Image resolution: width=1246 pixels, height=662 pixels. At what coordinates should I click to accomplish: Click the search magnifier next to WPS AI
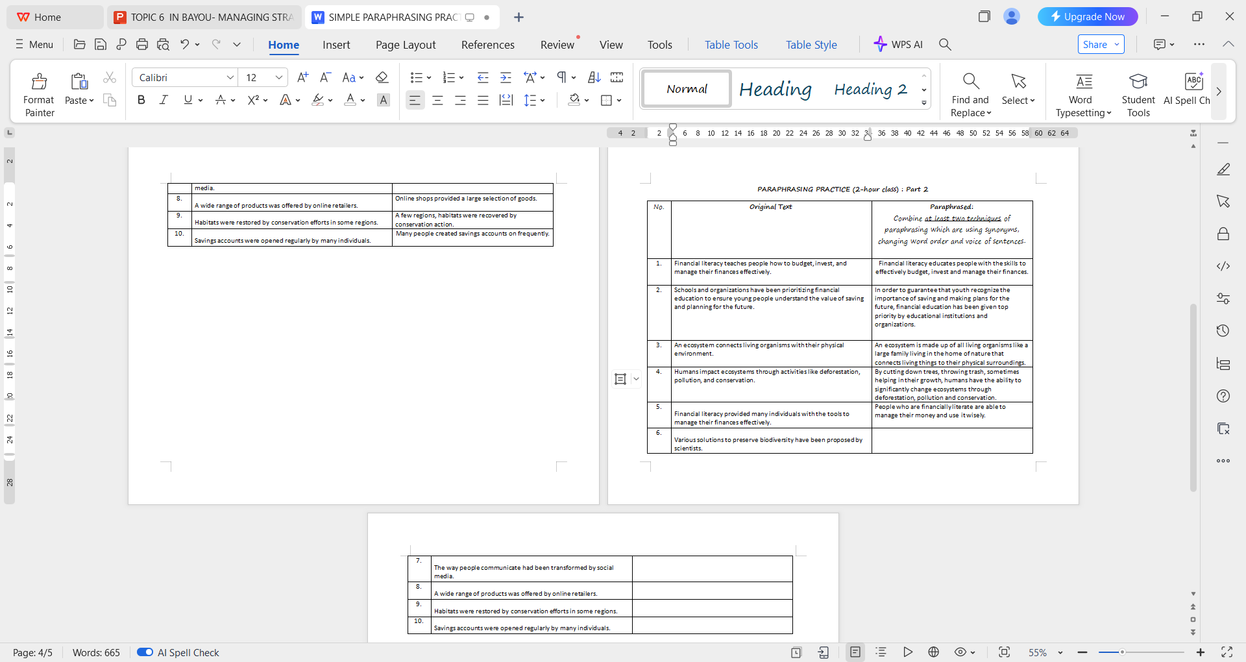pyautogui.click(x=945, y=45)
